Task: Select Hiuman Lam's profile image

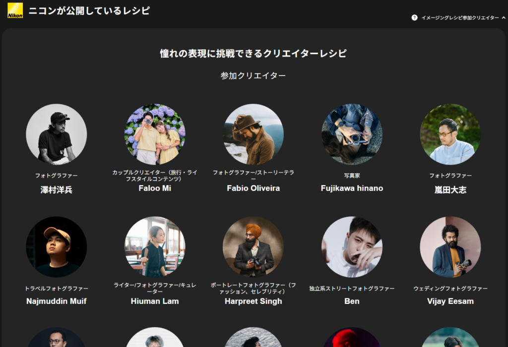Action: [x=155, y=247]
